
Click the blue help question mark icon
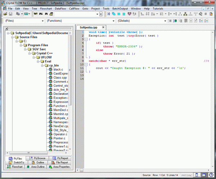(x=211, y=175)
